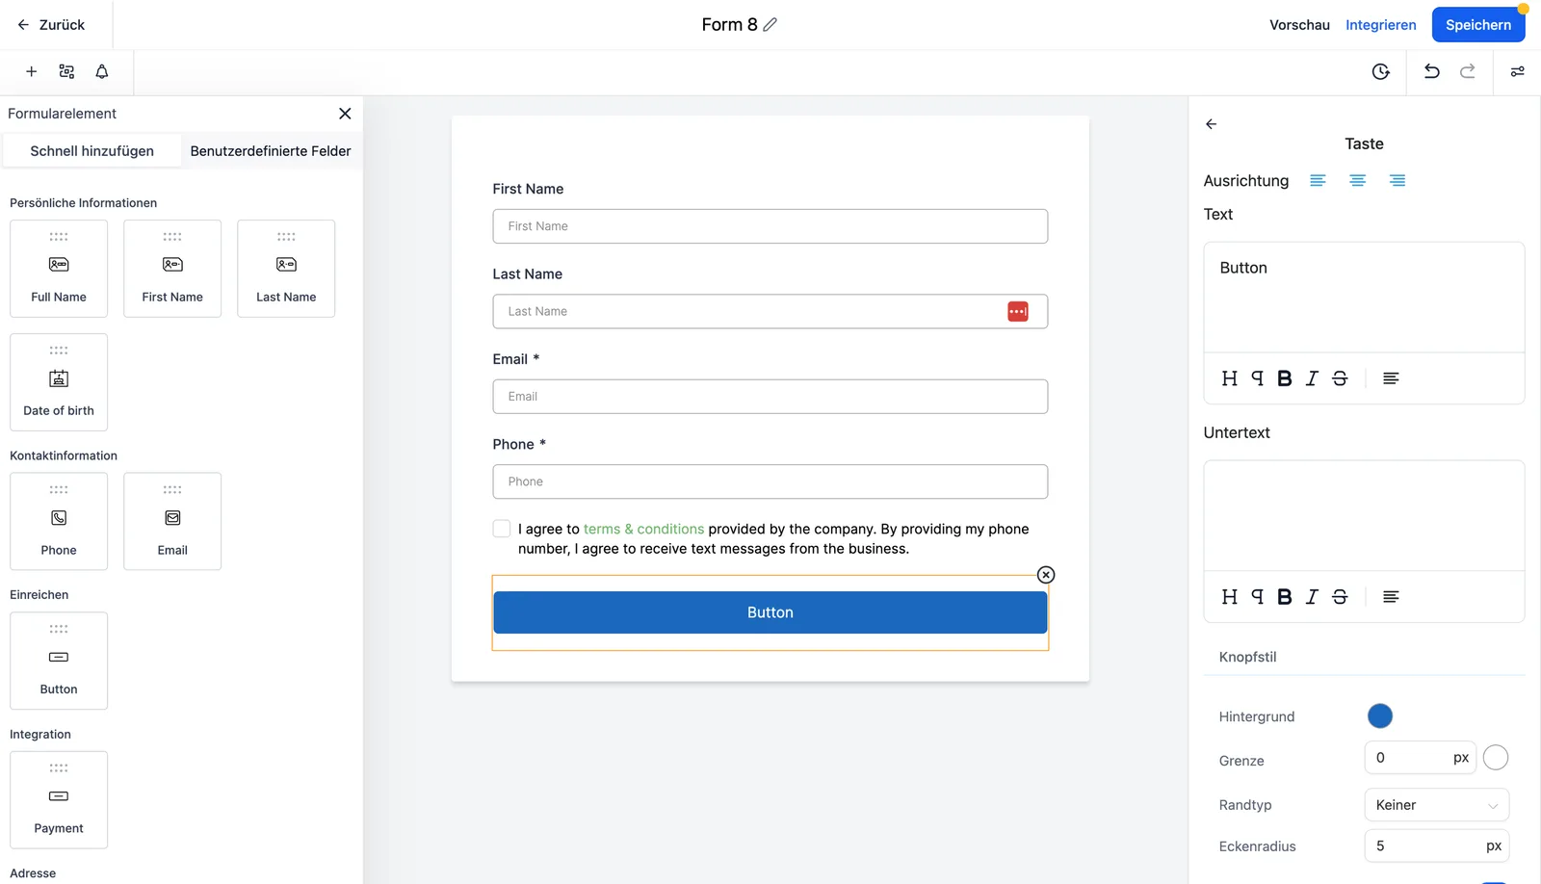Image resolution: width=1541 pixels, height=884 pixels.
Task: Open the form layout icon in toolbar
Action: click(66, 71)
